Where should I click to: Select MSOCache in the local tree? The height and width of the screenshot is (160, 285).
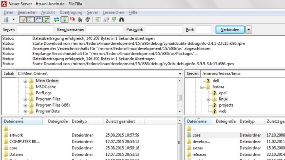(46, 87)
